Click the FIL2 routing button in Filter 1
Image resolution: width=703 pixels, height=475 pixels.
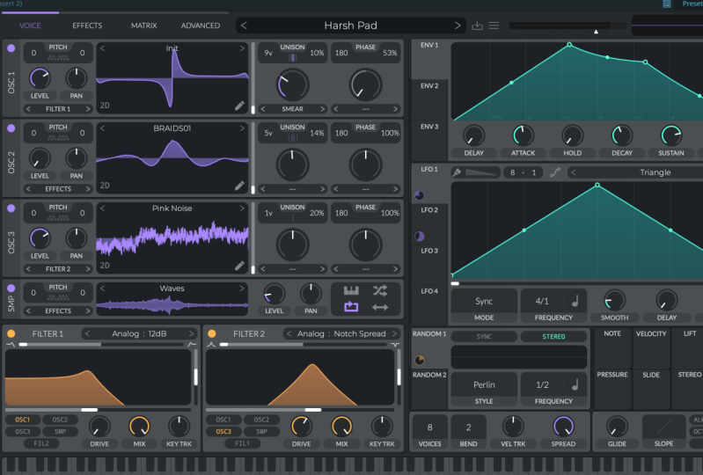coord(41,443)
